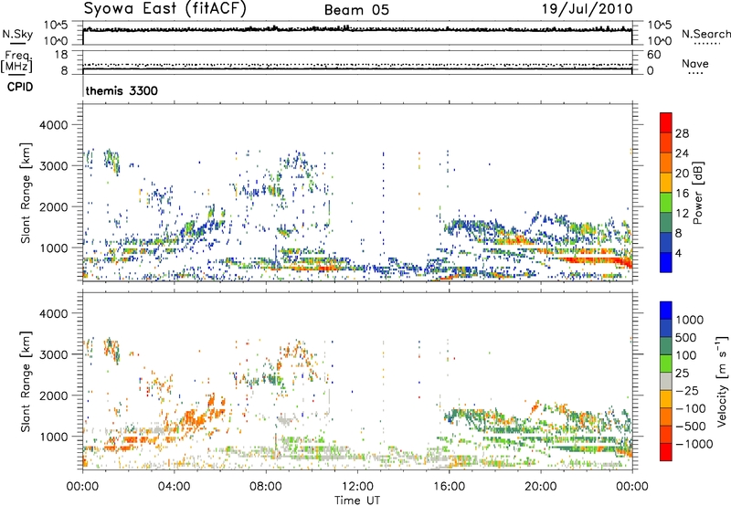The height and width of the screenshot is (506, 731).
Task: Click the 'Beam 05' header label
Action: coord(356,10)
